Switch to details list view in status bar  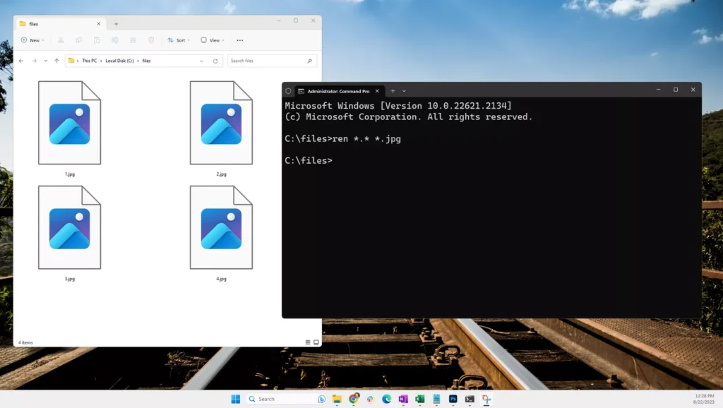coord(308,342)
